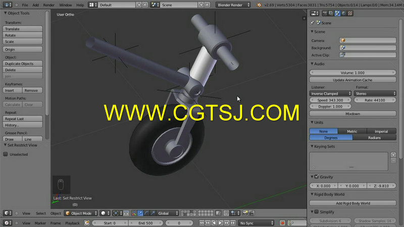This screenshot has height=227, width=404.
Task: Click the Blender logo icon
Action: click(x=259, y=5)
